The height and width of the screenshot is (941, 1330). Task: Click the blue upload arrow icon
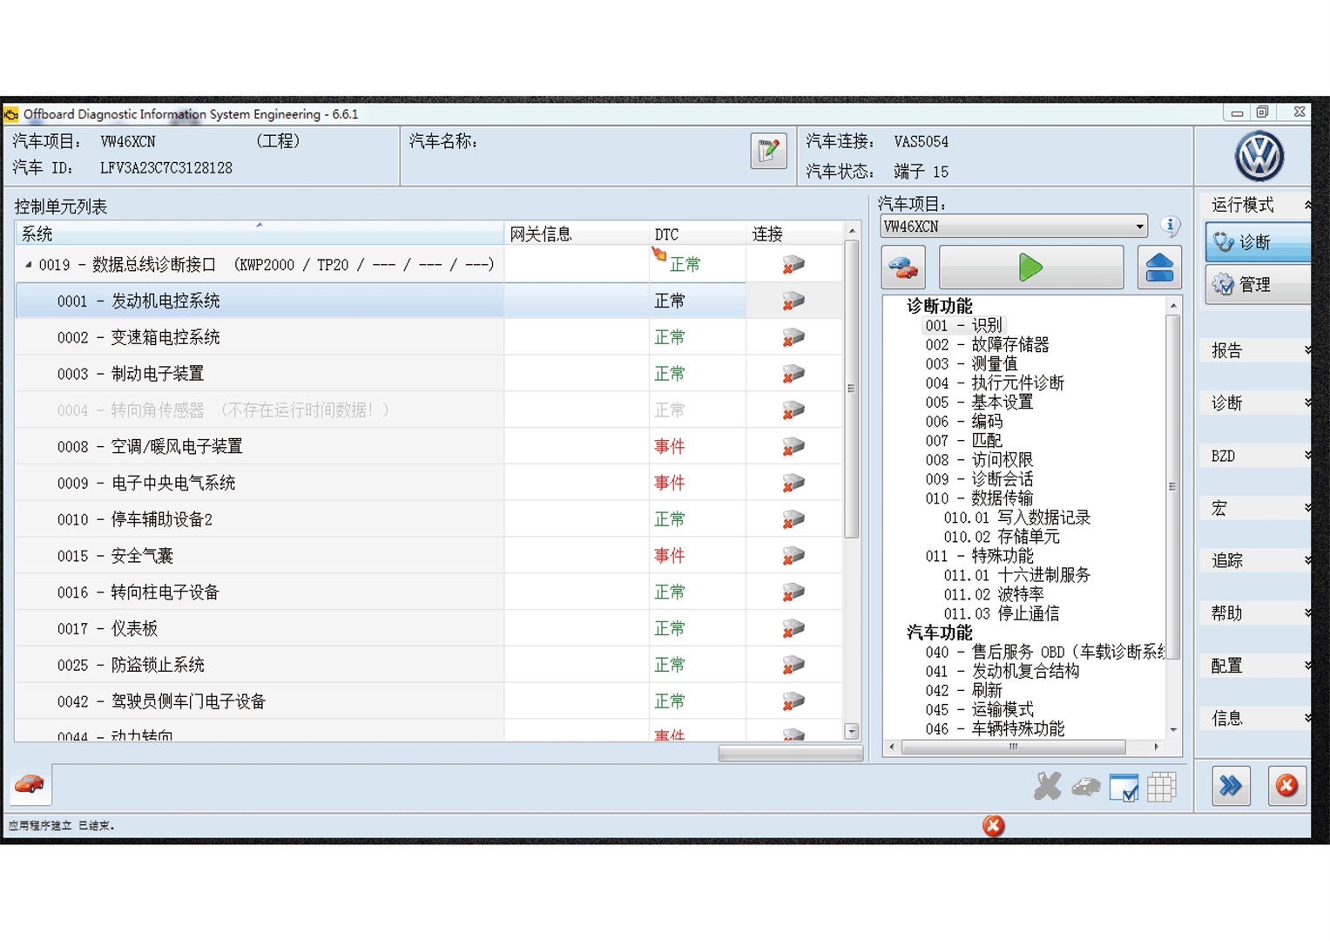[x=1159, y=267]
